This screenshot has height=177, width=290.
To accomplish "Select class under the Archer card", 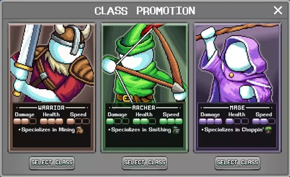I will (145, 163).
